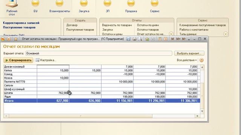
Task: Open Поступление товаров in navigation panel
Action: point(19,27)
